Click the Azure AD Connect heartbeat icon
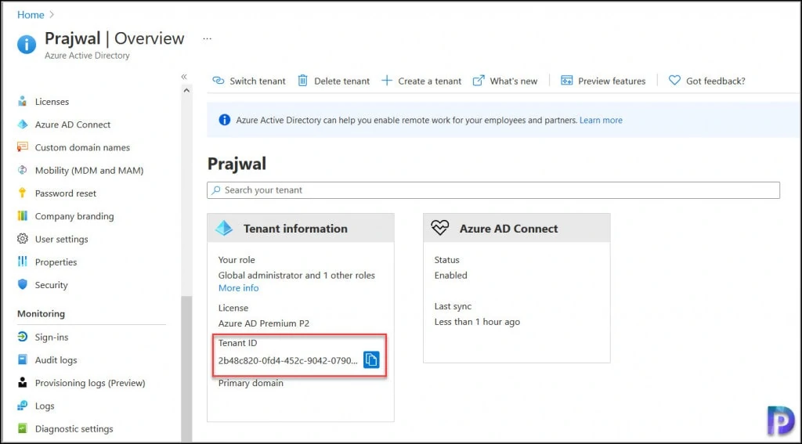The width and height of the screenshot is (802, 444). tap(440, 228)
